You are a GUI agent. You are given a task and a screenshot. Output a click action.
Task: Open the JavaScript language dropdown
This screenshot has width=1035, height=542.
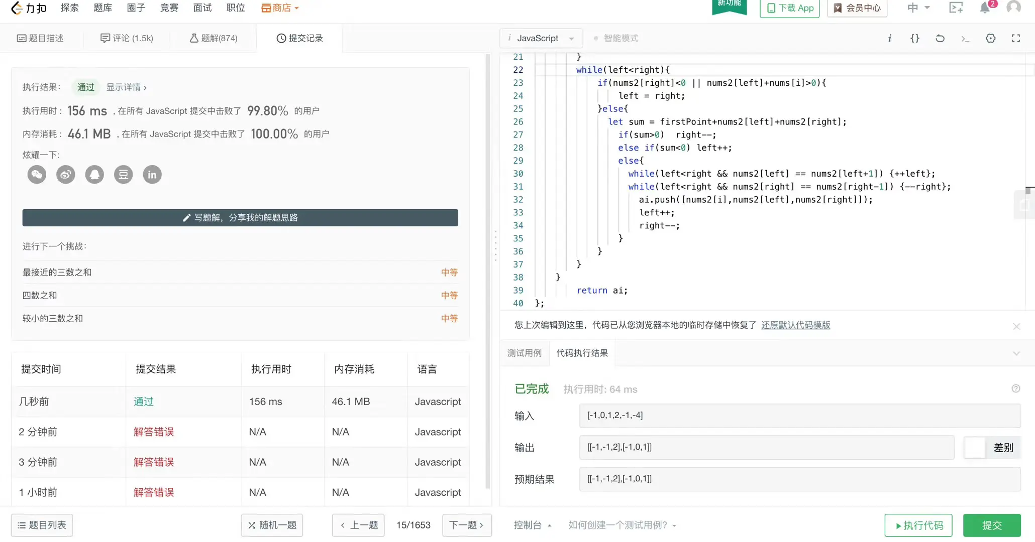point(542,38)
